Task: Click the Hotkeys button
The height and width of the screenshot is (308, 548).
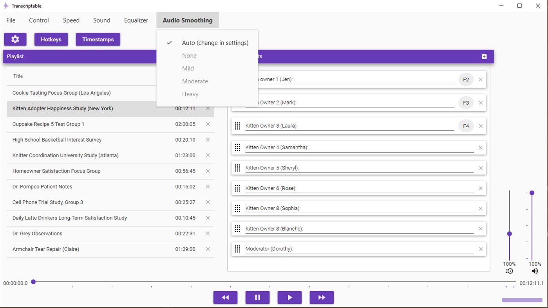Action: [51, 39]
